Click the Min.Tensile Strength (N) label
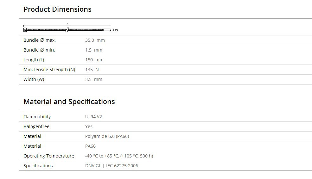Screen dimensions: 312x179 pyautogui.click(x=49, y=70)
